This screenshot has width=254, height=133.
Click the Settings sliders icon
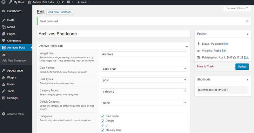3,98
